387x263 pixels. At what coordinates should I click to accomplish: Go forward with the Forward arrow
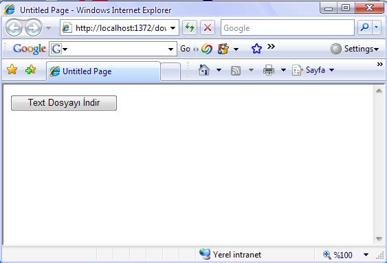pos(33,28)
